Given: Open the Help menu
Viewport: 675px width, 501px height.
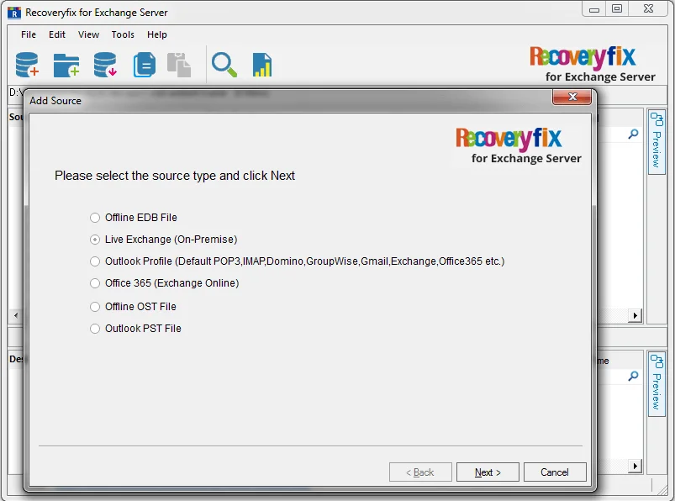Looking at the screenshot, I should pos(156,34).
